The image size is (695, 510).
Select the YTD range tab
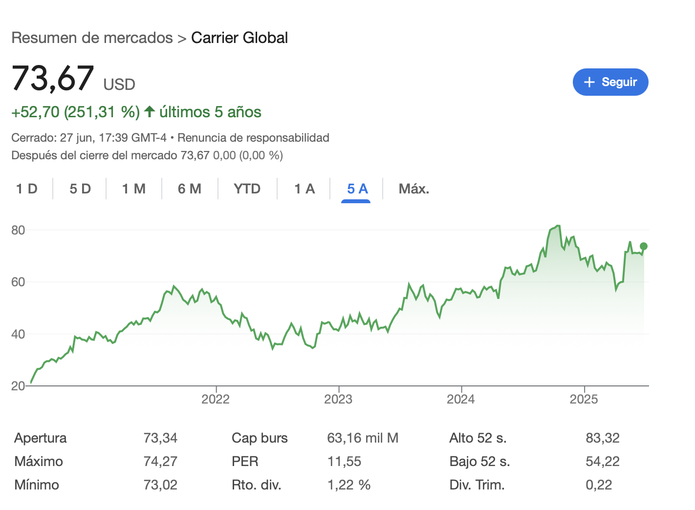click(247, 189)
